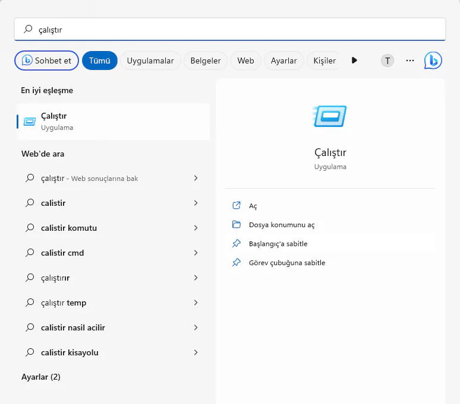This screenshot has height=404, width=460.
Task: Click the magnifier icon in search box
Action: pyautogui.click(x=28, y=29)
